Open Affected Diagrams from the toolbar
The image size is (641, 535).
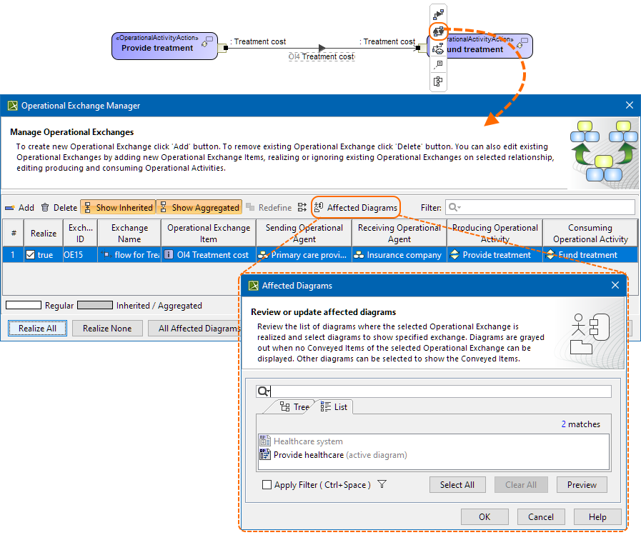coord(355,207)
